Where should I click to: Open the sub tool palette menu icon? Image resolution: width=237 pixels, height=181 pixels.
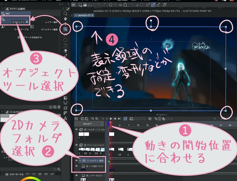click(x=2, y=9)
